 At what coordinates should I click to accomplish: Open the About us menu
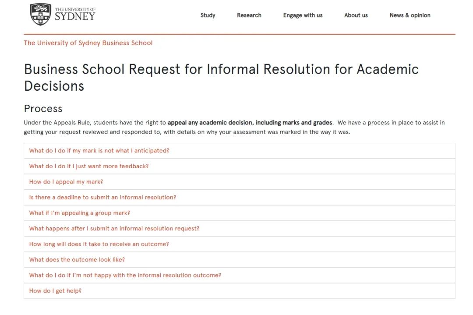[356, 15]
